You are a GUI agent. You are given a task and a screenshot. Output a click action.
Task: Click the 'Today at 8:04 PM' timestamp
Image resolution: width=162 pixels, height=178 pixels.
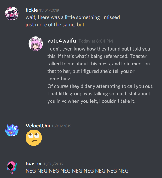click(x=96, y=41)
